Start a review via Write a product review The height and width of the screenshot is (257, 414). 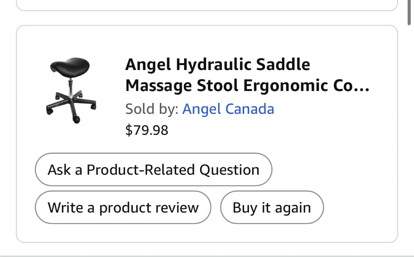click(123, 207)
